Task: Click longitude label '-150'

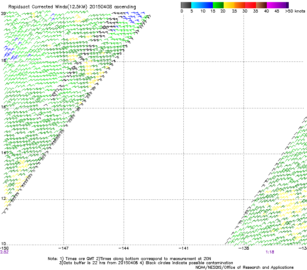Action: coord(4,248)
